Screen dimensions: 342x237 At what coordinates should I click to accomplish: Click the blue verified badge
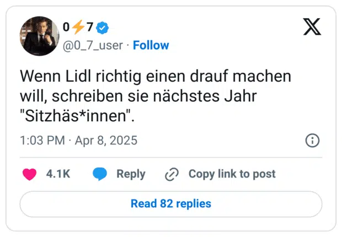coord(103,28)
